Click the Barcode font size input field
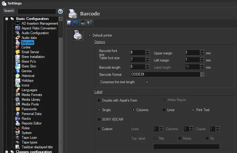This screenshot has width=237, height=153. 138,52
